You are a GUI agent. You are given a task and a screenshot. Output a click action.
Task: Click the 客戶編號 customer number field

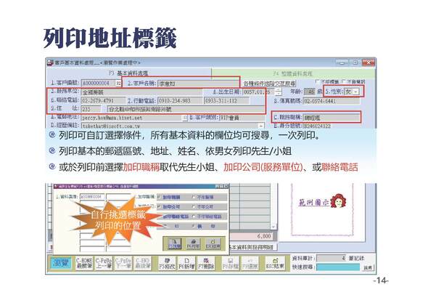click(99, 83)
